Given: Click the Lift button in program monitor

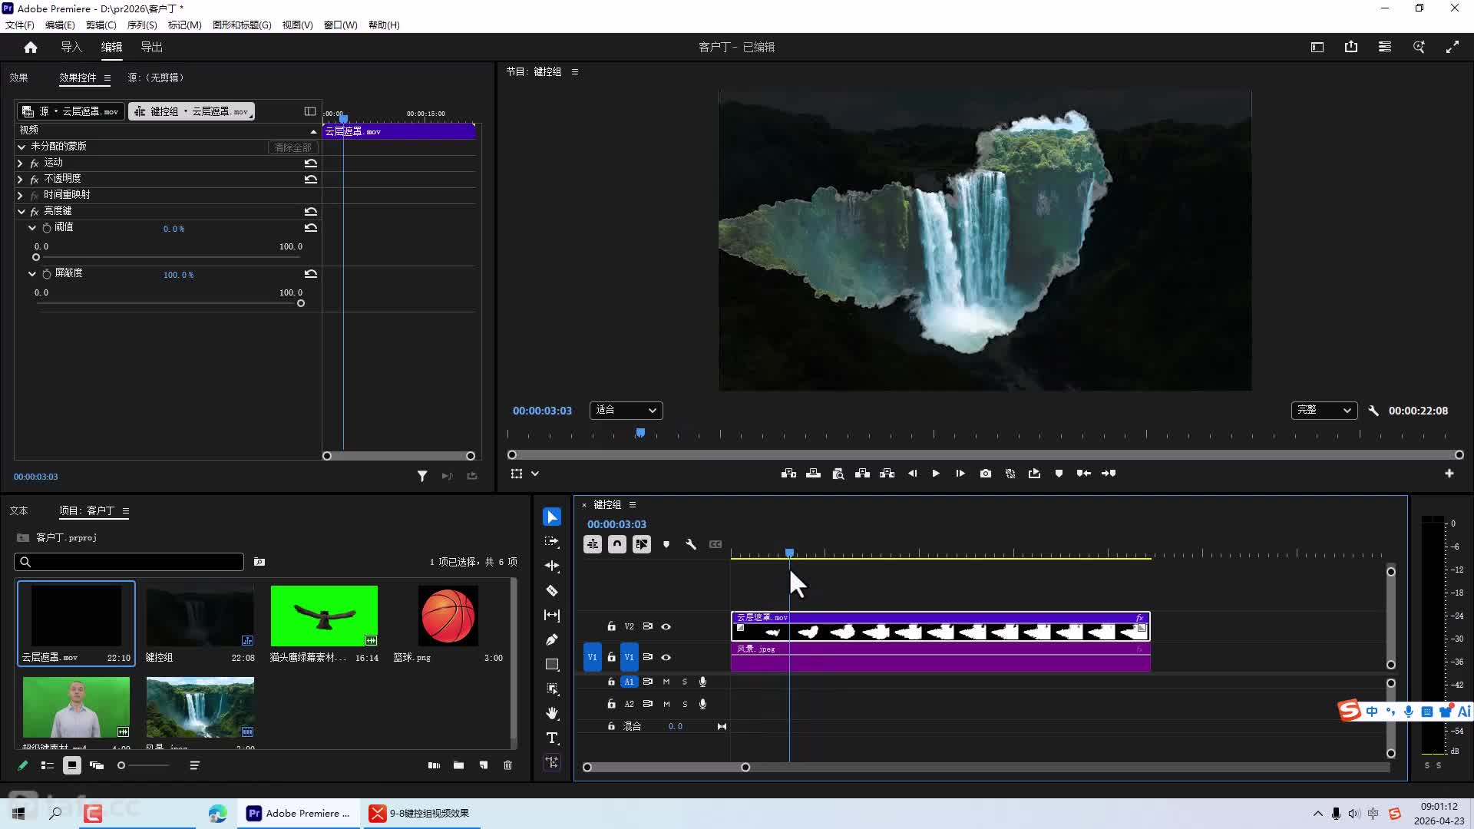Looking at the screenshot, I should click(863, 474).
